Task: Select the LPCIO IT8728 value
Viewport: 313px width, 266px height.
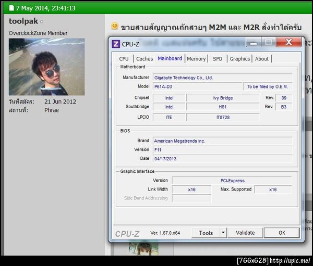Action: 223,117
